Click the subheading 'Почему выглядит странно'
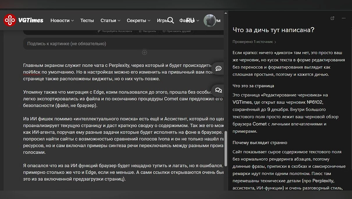This screenshot has width=352, height=199. 260,143
